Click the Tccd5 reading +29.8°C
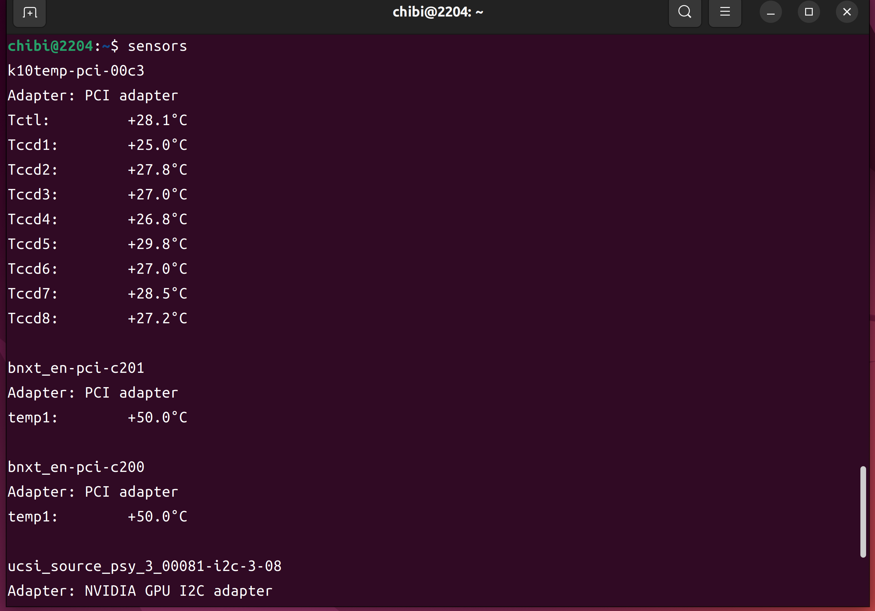 157,244
